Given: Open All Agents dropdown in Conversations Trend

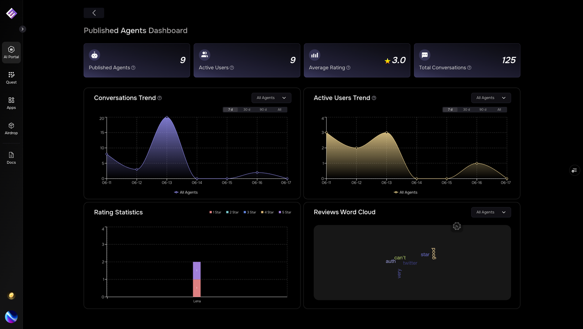Looking at the screenshot, I should pyautogui.click(x=271, y=98).
